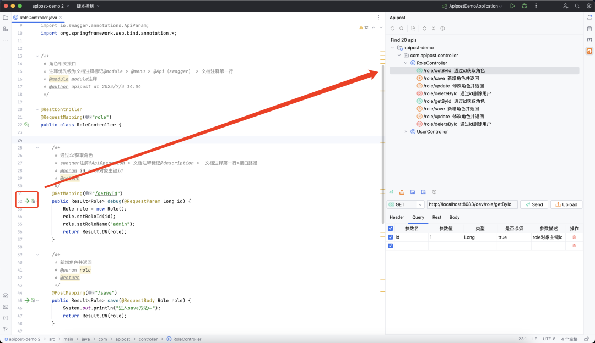Viewport: 595px width, 343px height.
Task: Open the Project tool window folder icon
Action: pyautogui.click(x=6, y=18)
